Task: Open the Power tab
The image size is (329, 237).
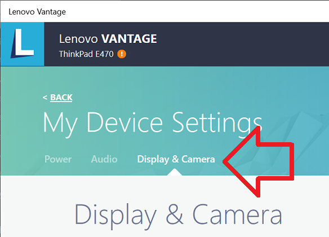Action: 58,159
